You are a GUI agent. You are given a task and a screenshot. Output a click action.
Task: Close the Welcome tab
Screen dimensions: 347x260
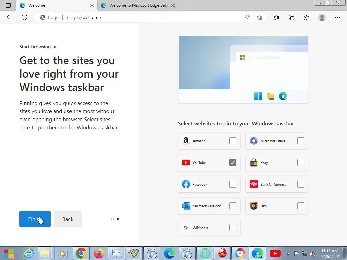coord(92,5)
